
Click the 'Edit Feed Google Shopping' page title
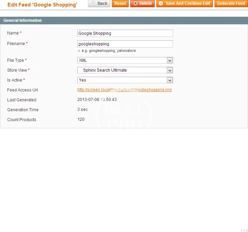point(42,5)
